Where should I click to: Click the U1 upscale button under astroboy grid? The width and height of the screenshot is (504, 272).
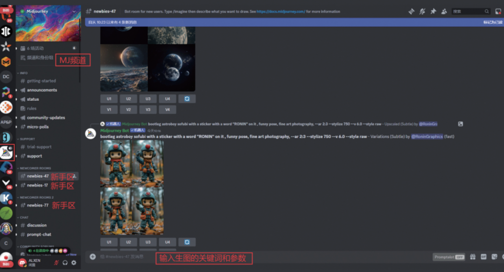[x=109, y=242]
